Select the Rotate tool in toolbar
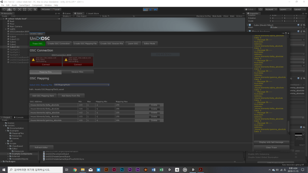The height and width of the screenshot is (173, 308). 15,9
